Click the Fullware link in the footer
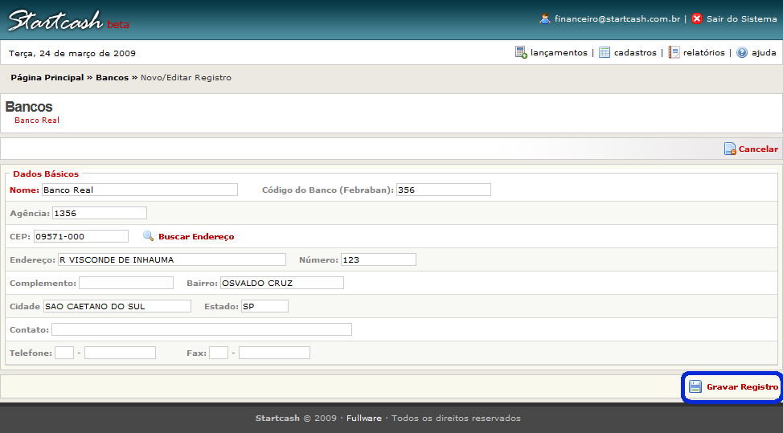The image size is (783, 433). tap(363, 419)
